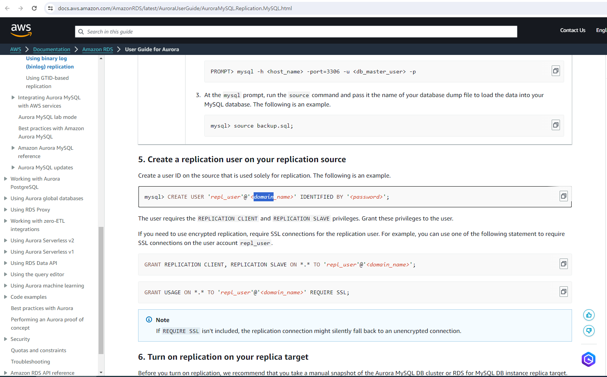This screenshot has width=607, height=377.
Task: Click the sidebar scrollbar thumb
Action: (x=101, y=290)
